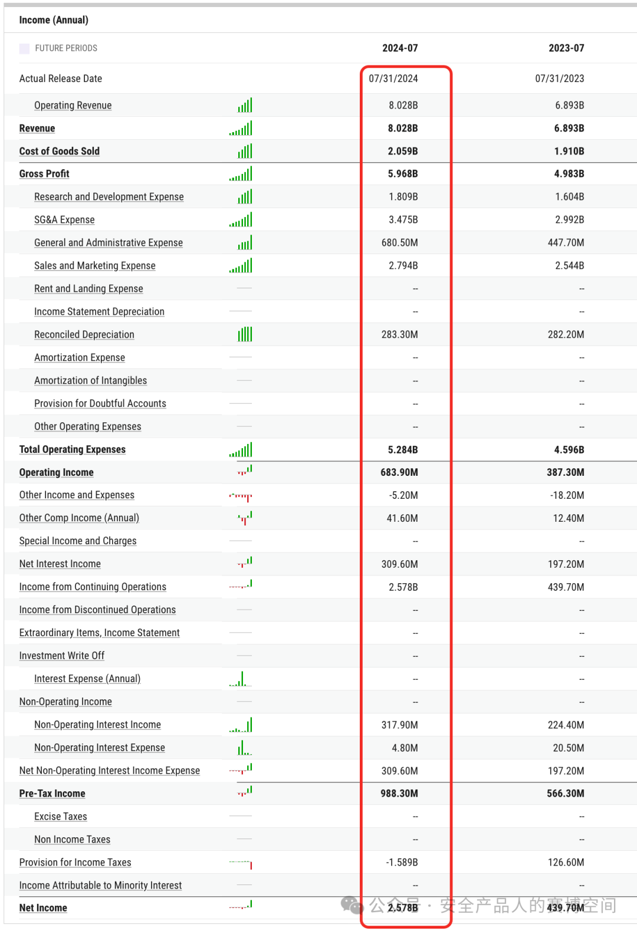Click the Excise Taxes link
The image size is (637, 931).
click(61, 817)
